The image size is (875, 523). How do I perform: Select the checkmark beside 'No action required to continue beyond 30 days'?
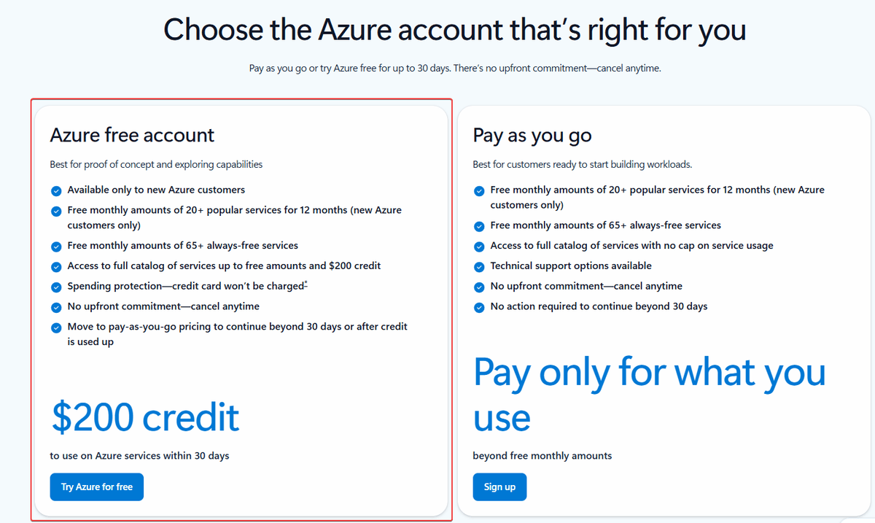[x=479, y=307]
